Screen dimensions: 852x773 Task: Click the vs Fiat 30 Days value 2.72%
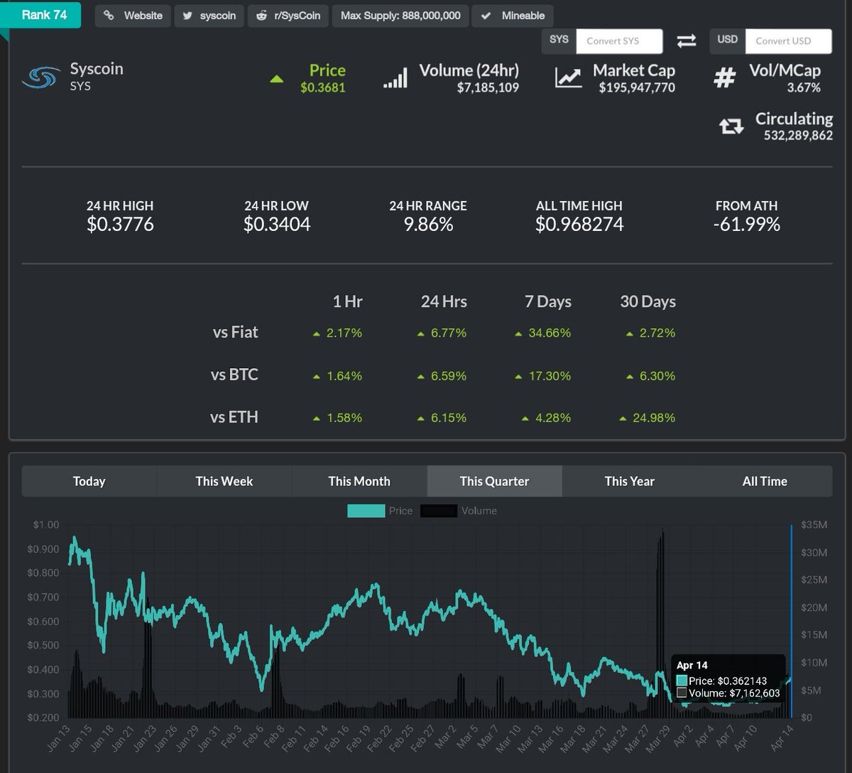click(657, 333)
